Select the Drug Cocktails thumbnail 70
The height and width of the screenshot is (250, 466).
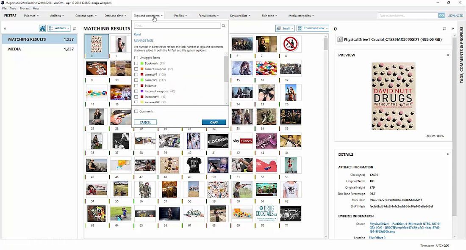pos(266,214)
